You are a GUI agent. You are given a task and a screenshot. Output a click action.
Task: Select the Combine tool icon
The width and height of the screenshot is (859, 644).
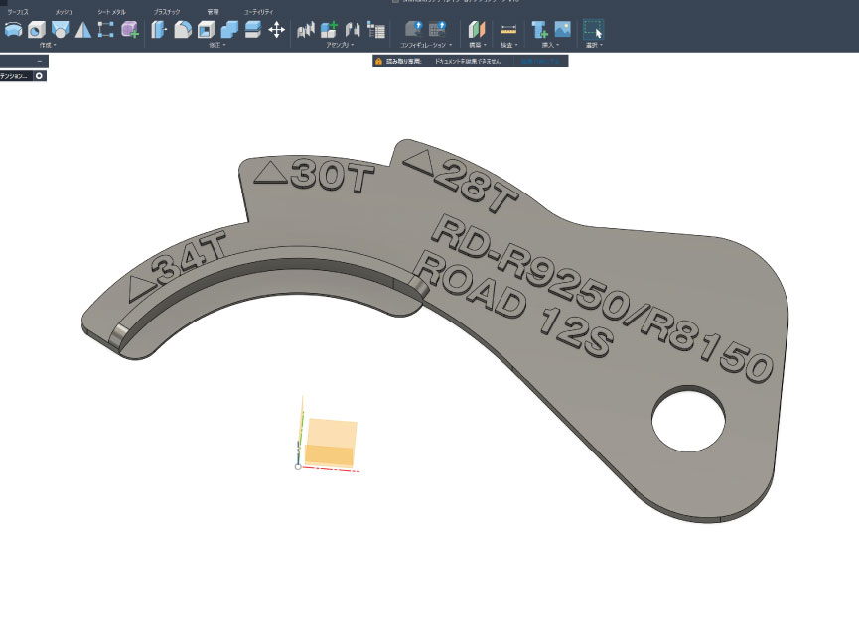point(229,30)
